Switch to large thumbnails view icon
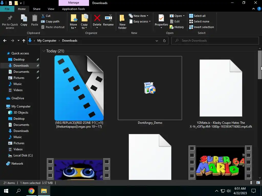Screen dimensions: 262x196 (x=258, y=183)
